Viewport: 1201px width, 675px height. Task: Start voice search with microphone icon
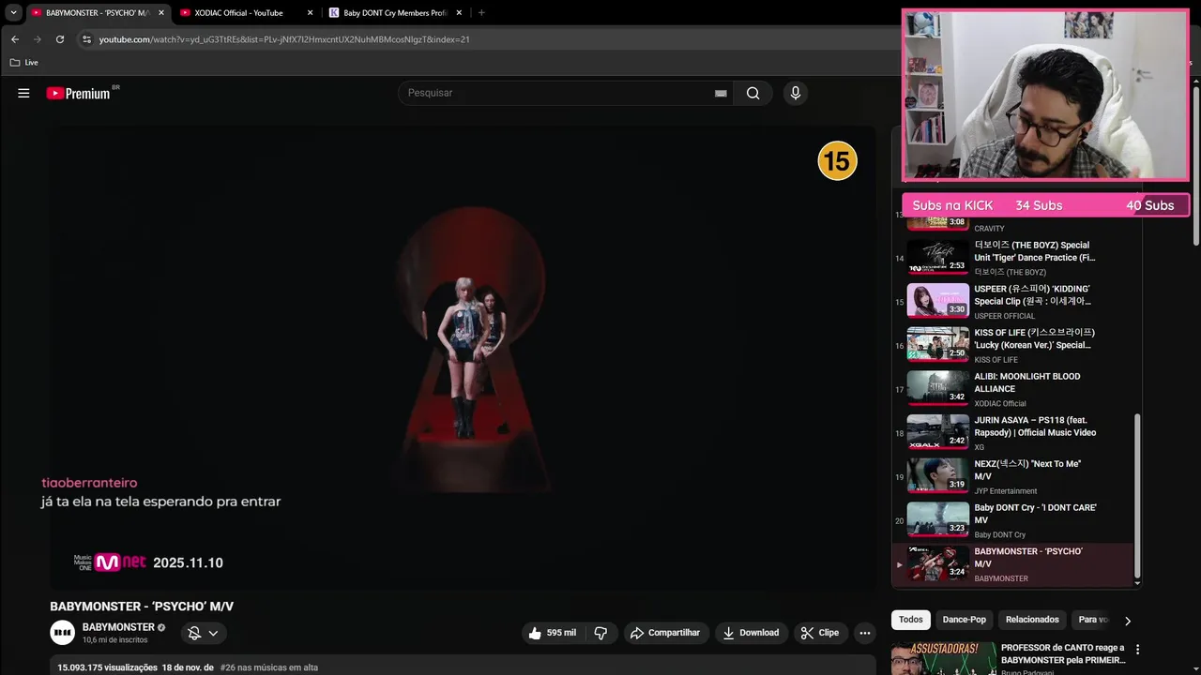[x=796, y=93]
